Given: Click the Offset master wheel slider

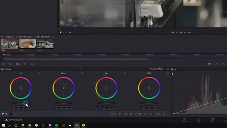Looking at the screenshot, I should point(149,103).
